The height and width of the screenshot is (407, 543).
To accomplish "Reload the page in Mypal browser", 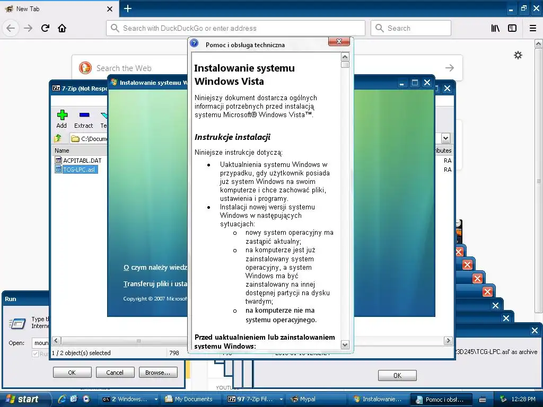I will (x=46, y=28).
